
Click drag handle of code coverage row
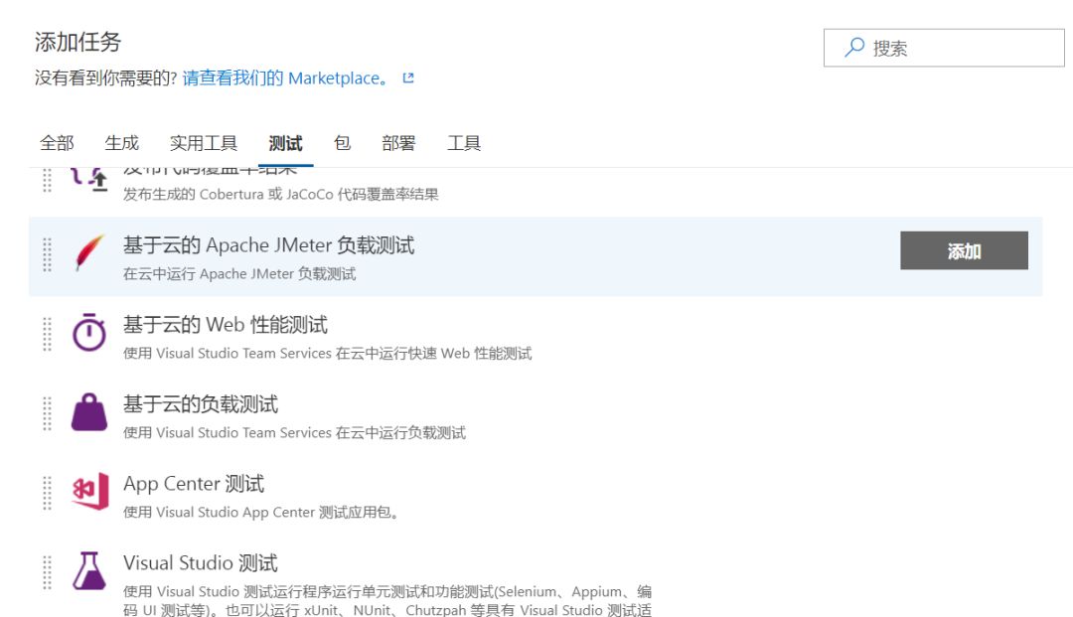coord(48,181)
